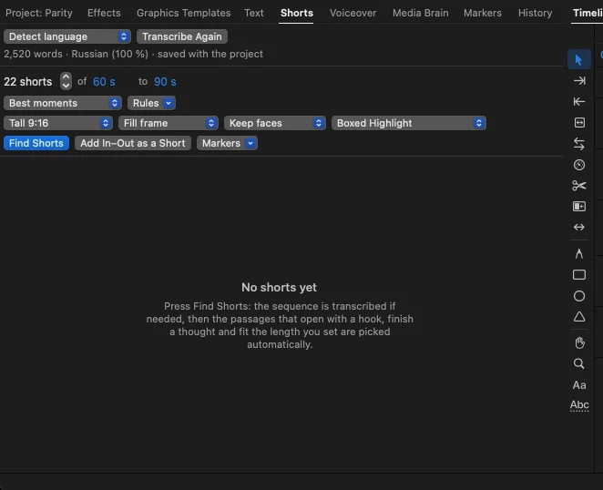Choose the trim-to-end arrow tool
603x490 pixels.
point(578,81)
